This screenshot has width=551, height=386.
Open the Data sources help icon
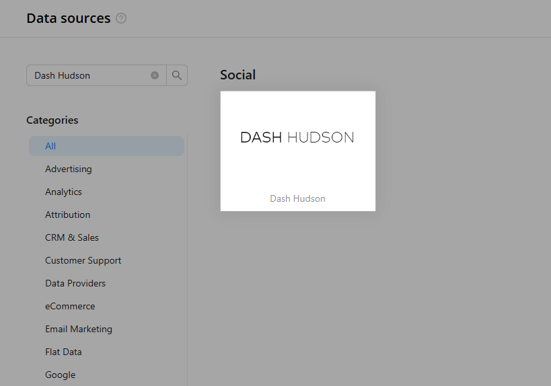point(121,18)
